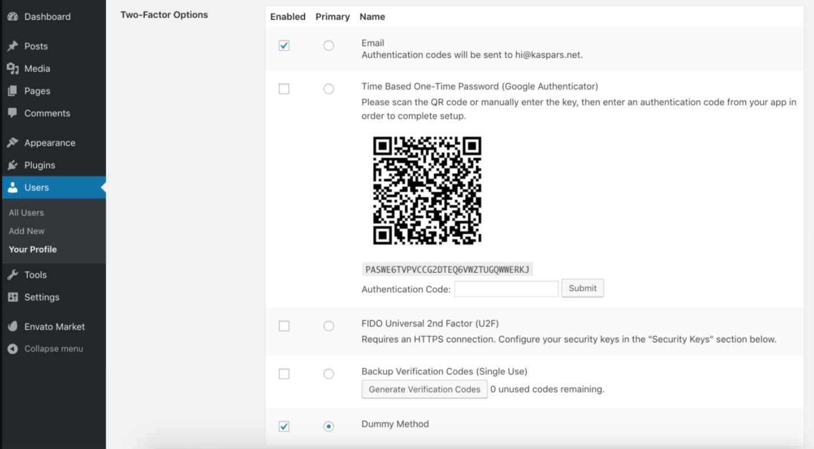Image resolution: width=814 pixels, height=449 pixels.
Task: Enable Time Based One-Time Password checkbox
Action: pos(284,89)
